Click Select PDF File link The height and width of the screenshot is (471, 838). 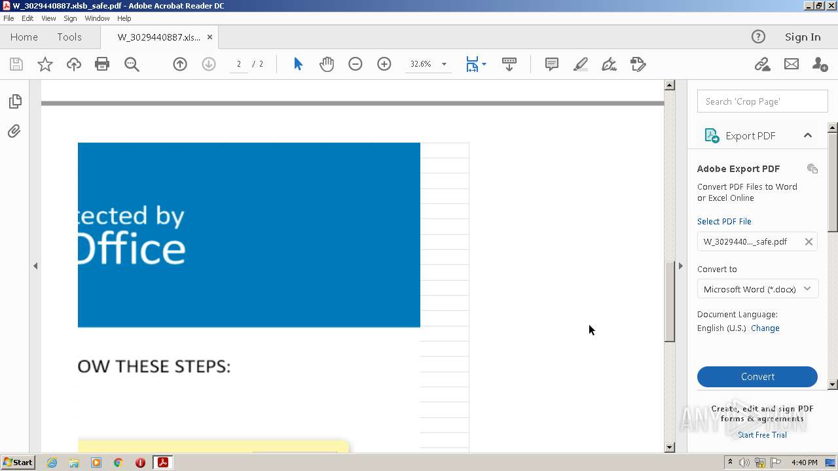[x=724, y=221]
